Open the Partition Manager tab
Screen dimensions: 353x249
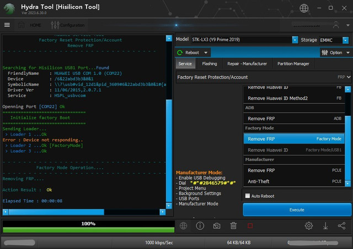pos(293,64)
